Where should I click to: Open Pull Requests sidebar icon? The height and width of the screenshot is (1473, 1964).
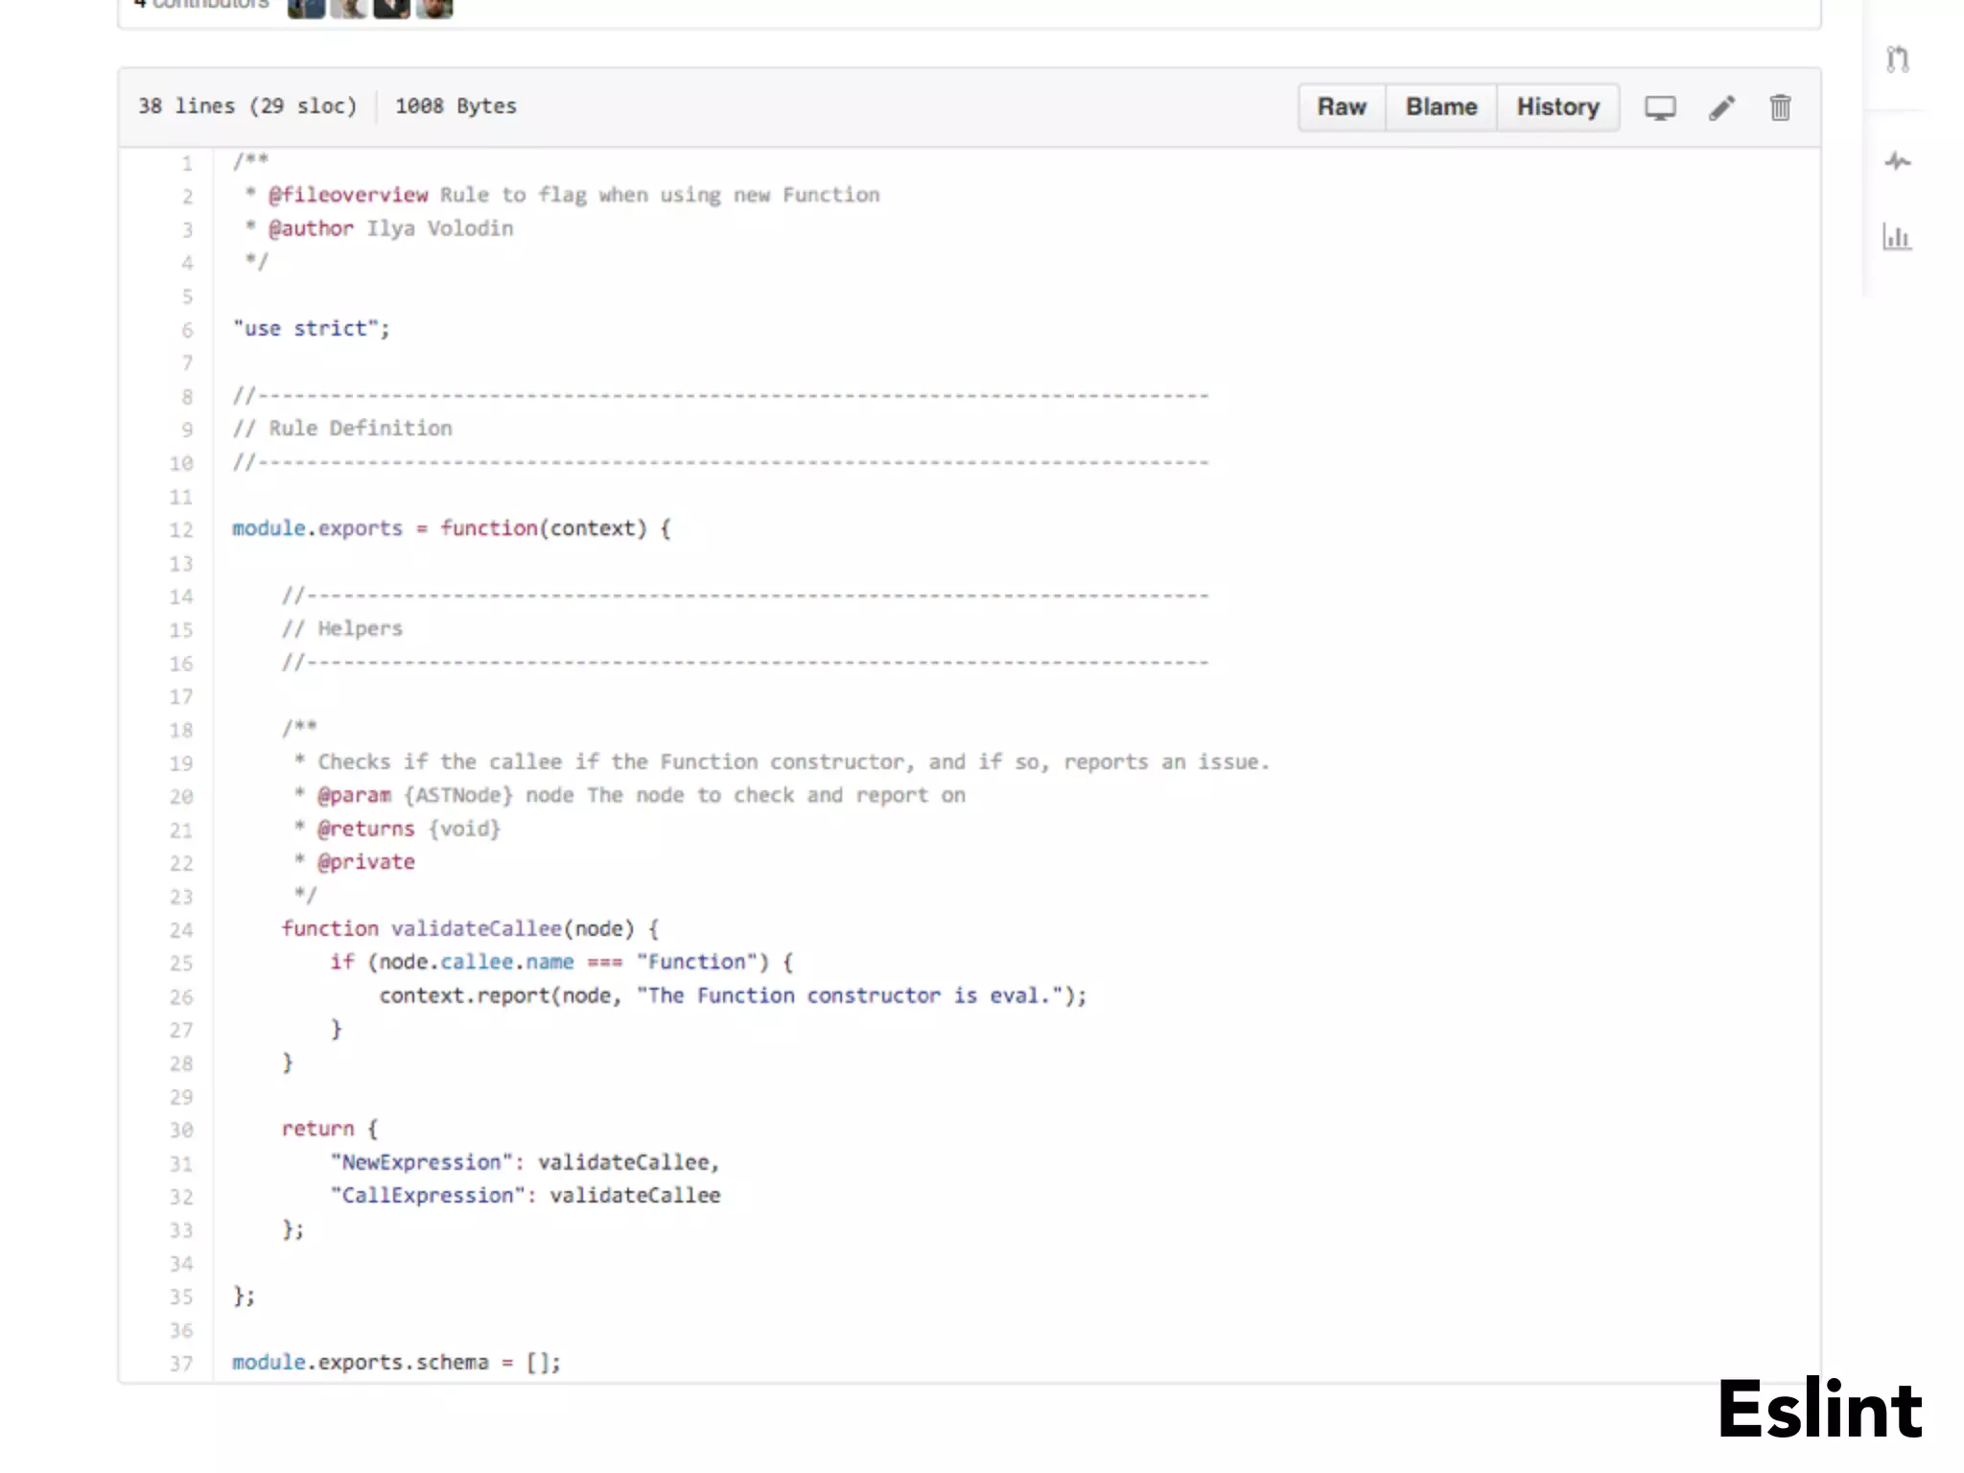[x=1897, y=59]
